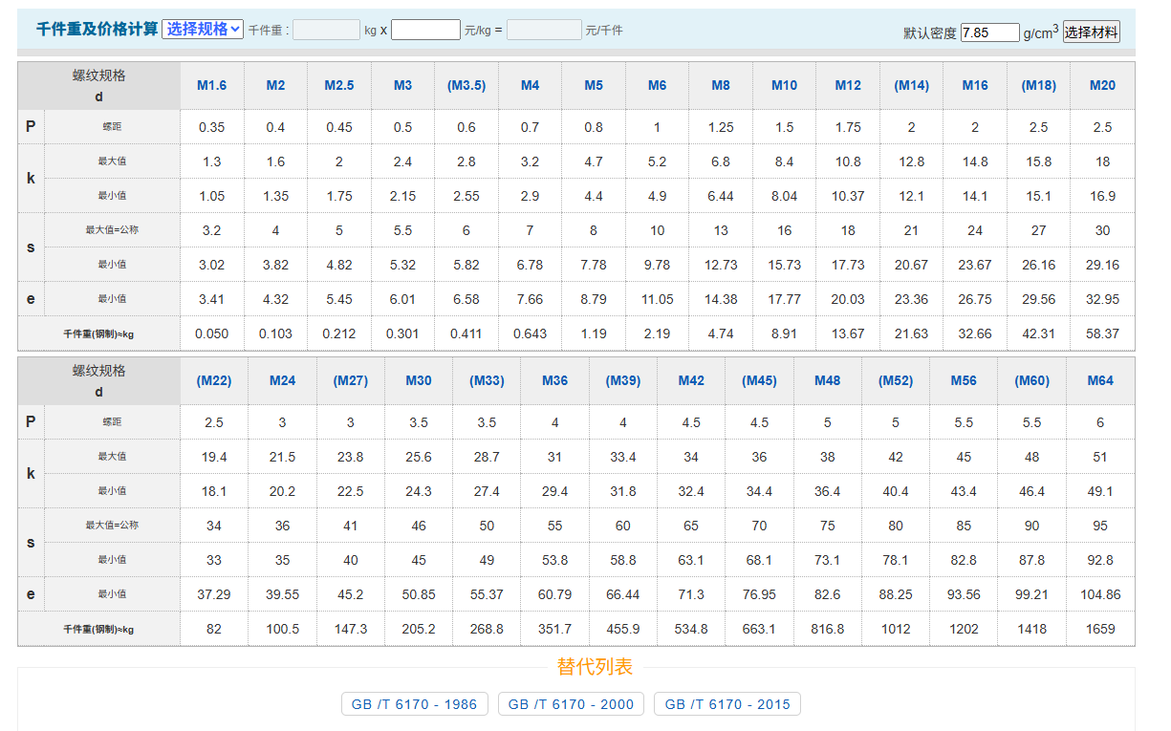Click the M3 column header

pos(402,85)
